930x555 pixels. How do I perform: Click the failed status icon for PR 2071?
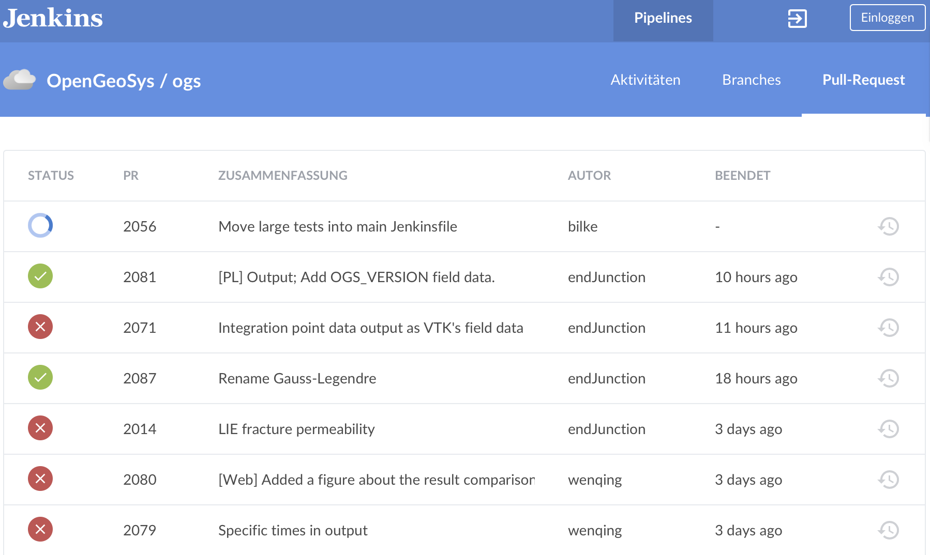tap(40, 327)
